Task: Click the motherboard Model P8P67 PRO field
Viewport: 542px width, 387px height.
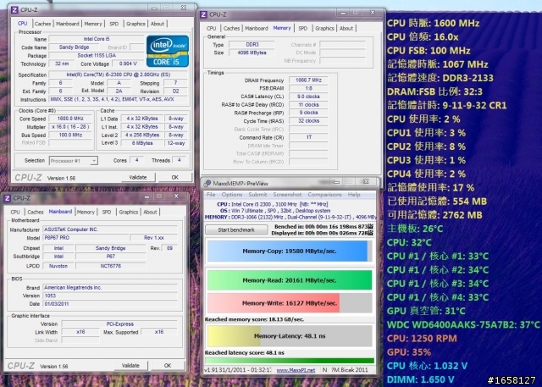Action: click(86, 238)
